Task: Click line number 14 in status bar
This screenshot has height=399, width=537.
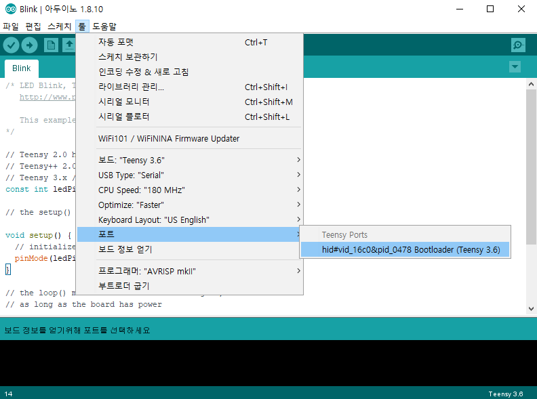Action: click(9, 394)
